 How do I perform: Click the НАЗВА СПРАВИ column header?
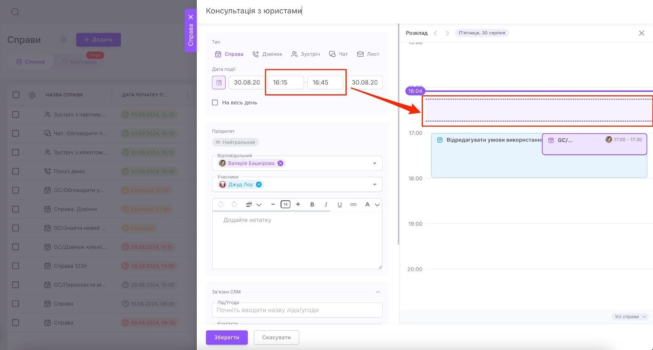(64, 95)
